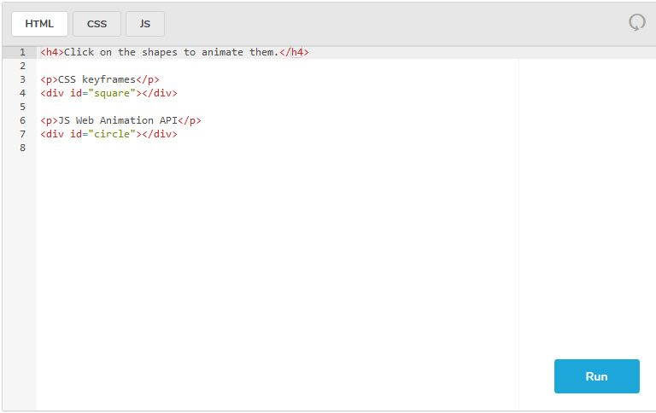The width and height of the screenshot is (656, 413).
Task: Click line number 7 in the gutter
Action: pos(22,134)
